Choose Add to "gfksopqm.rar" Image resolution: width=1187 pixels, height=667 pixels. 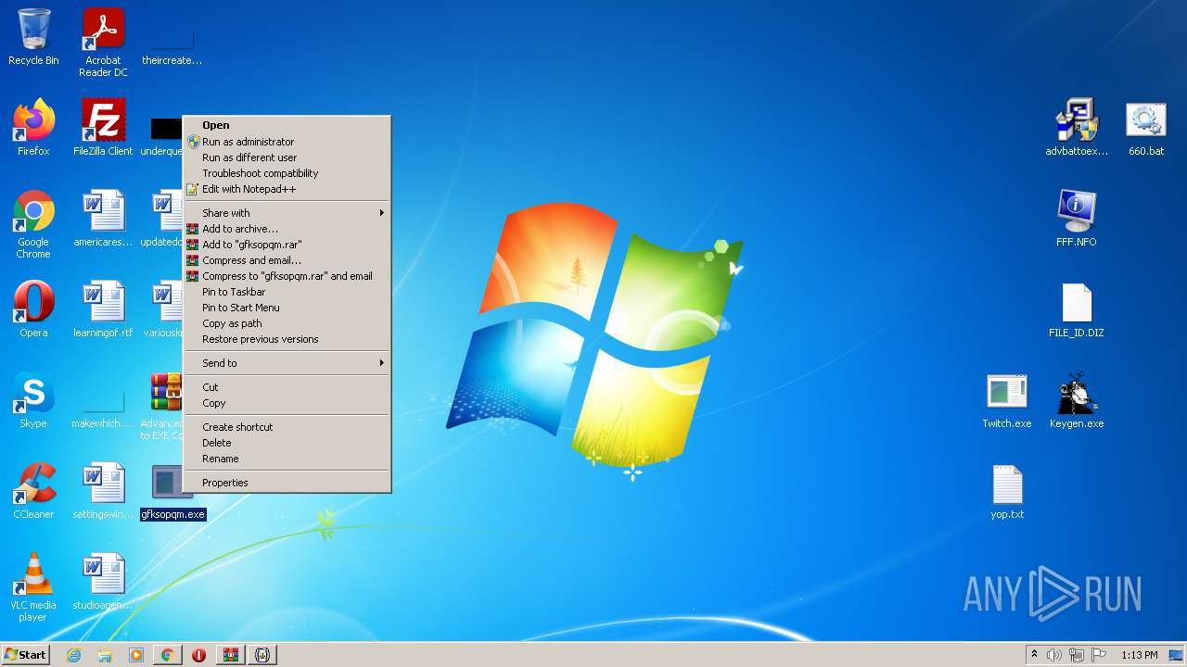click(x=287, y=245)
